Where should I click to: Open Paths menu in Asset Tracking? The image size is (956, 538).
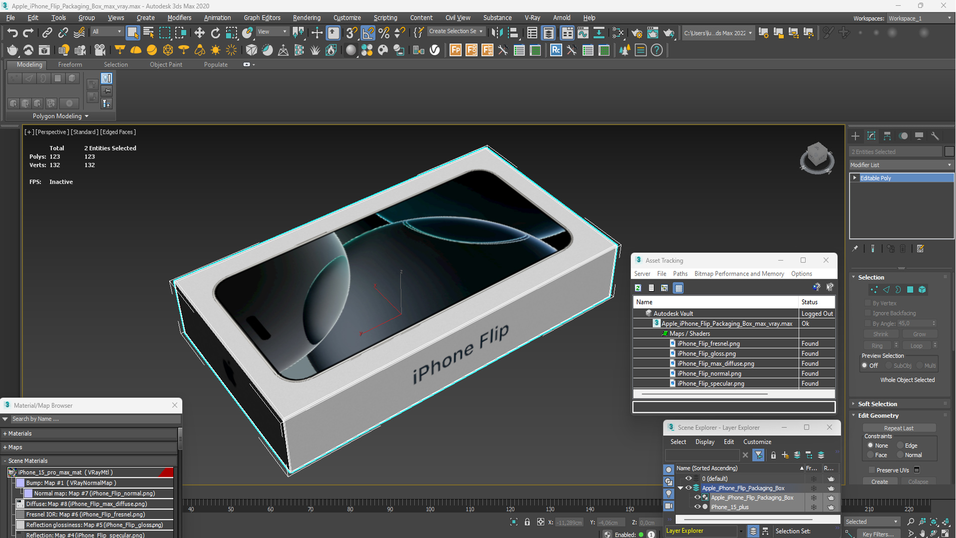point(680,273)
